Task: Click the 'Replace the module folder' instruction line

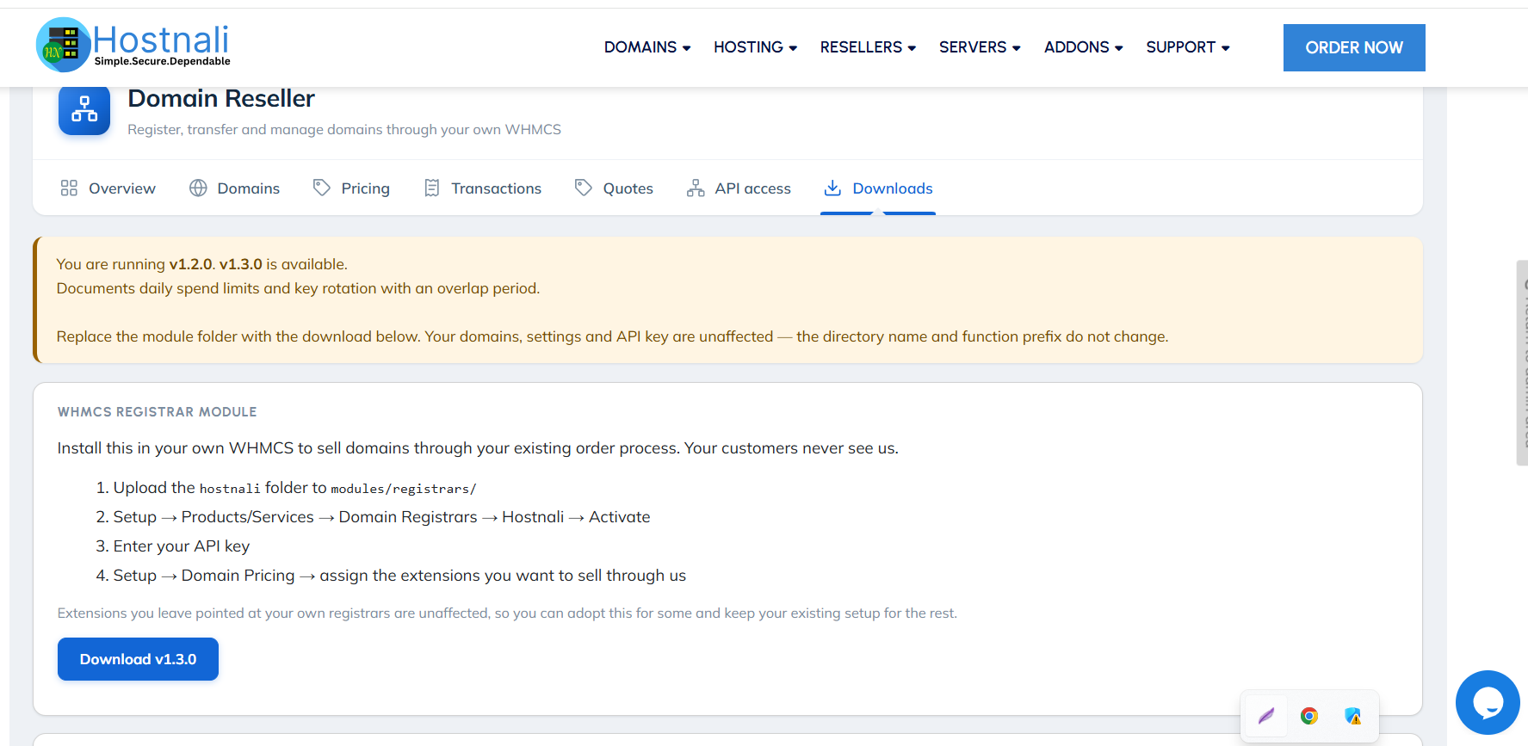Action: pyautogui.click(x=612, y=336)
